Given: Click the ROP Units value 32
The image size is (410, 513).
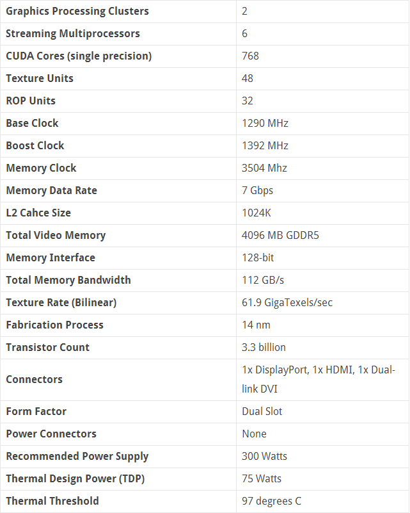Looking at the screenshot, I should pos(248,101).
